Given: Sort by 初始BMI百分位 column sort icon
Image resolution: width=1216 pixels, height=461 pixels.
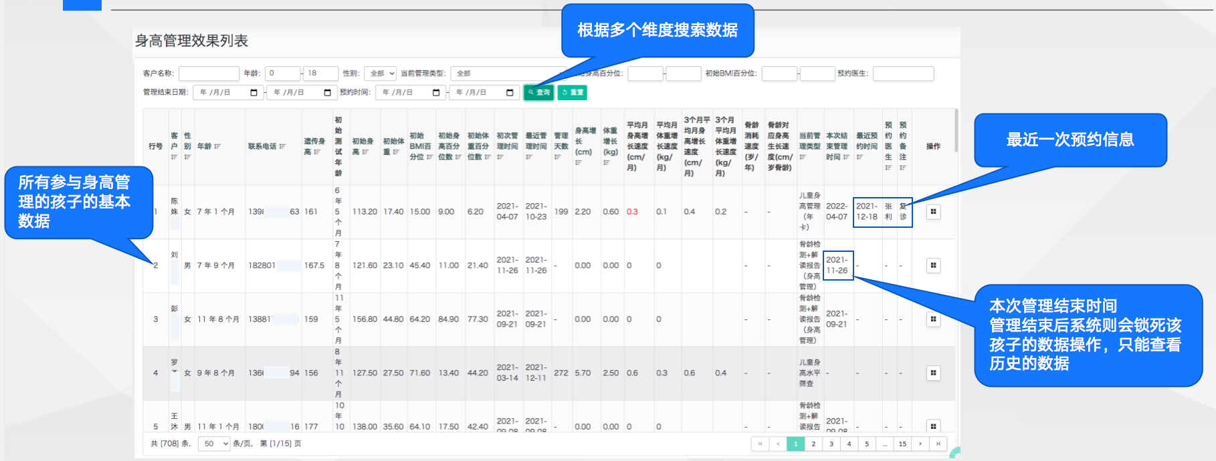Looking at the screenshot, I should 429,157.
